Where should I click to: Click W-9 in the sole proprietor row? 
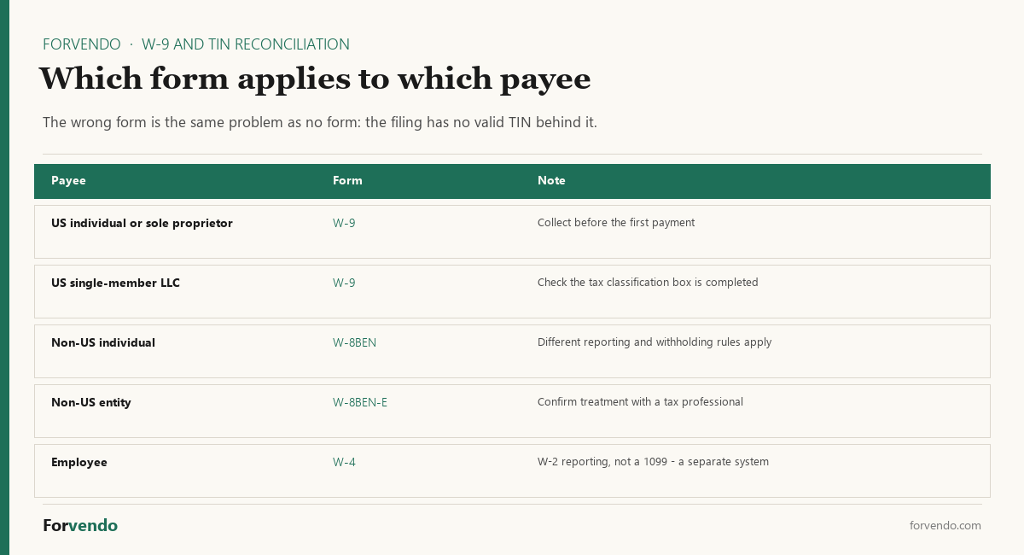point(344,223)
